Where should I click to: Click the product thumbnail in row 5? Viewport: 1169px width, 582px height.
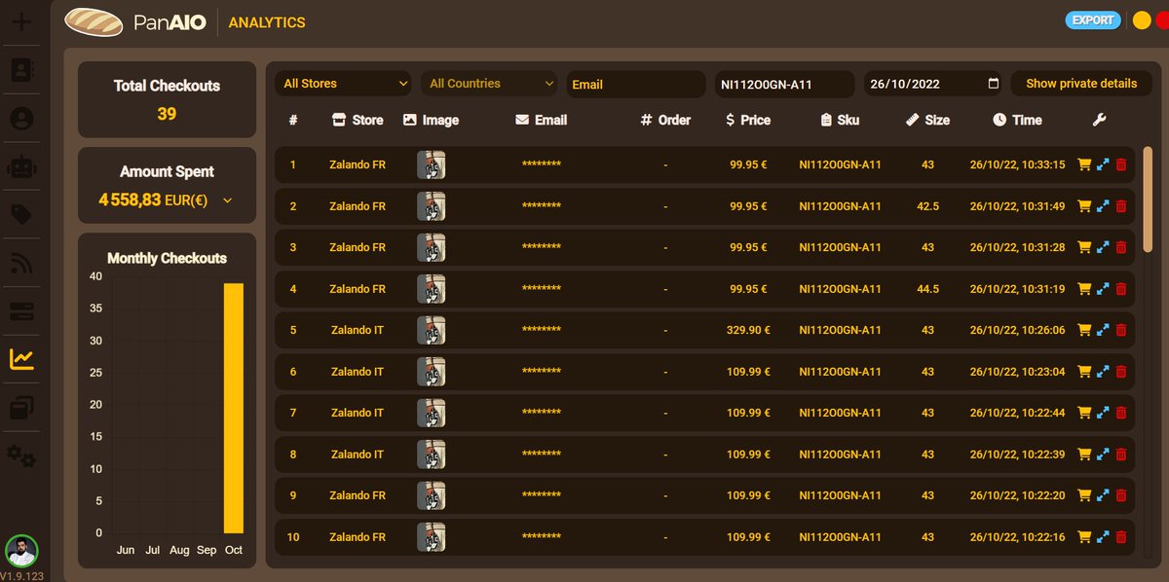coord(432,330)
